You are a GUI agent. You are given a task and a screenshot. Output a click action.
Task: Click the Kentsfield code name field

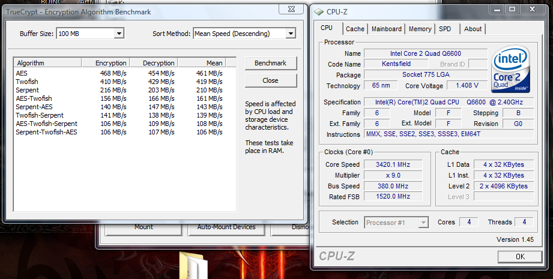click(396, 64)
